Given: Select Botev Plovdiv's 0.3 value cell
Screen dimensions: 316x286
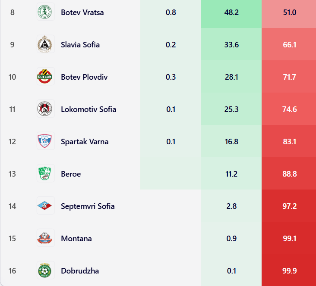Looking at the screenshot, I should (x=171, y=77).
